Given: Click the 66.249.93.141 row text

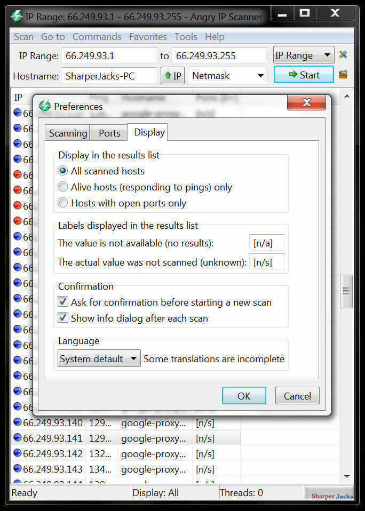Looking at the screenshot, I should [52, 438].
